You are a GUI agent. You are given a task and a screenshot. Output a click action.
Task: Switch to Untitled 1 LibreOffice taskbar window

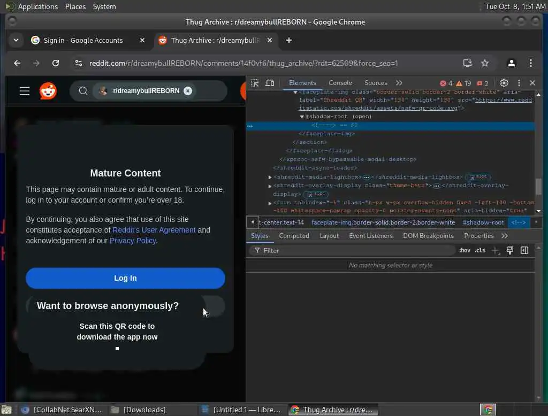[242, 410]
